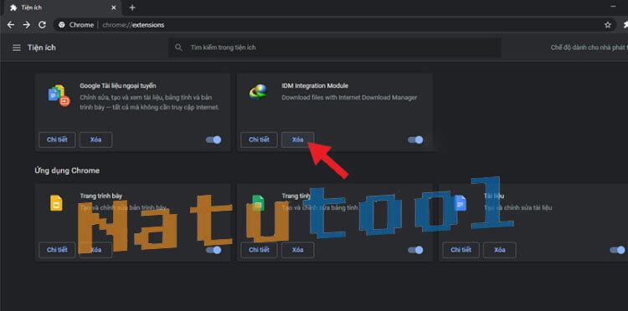The height and width of the screenshot is (311, 628).
Task: Click the Ứng dụng Chrome section heading
Action: [x=67, y=171]
